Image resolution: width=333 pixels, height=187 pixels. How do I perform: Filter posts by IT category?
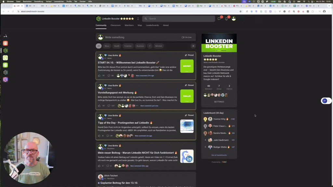(150, 46)
